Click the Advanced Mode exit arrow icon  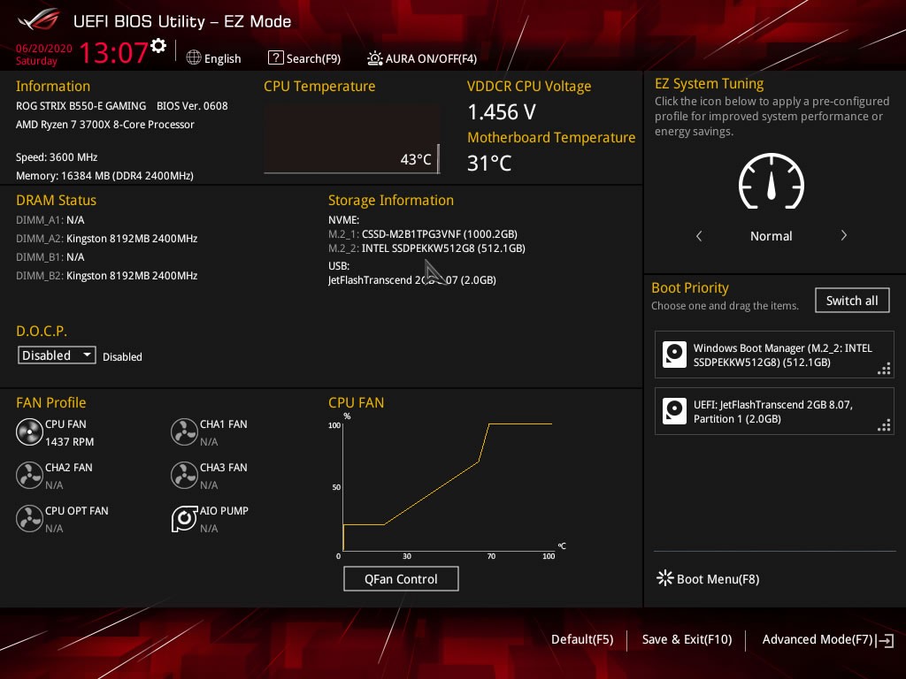885,640
